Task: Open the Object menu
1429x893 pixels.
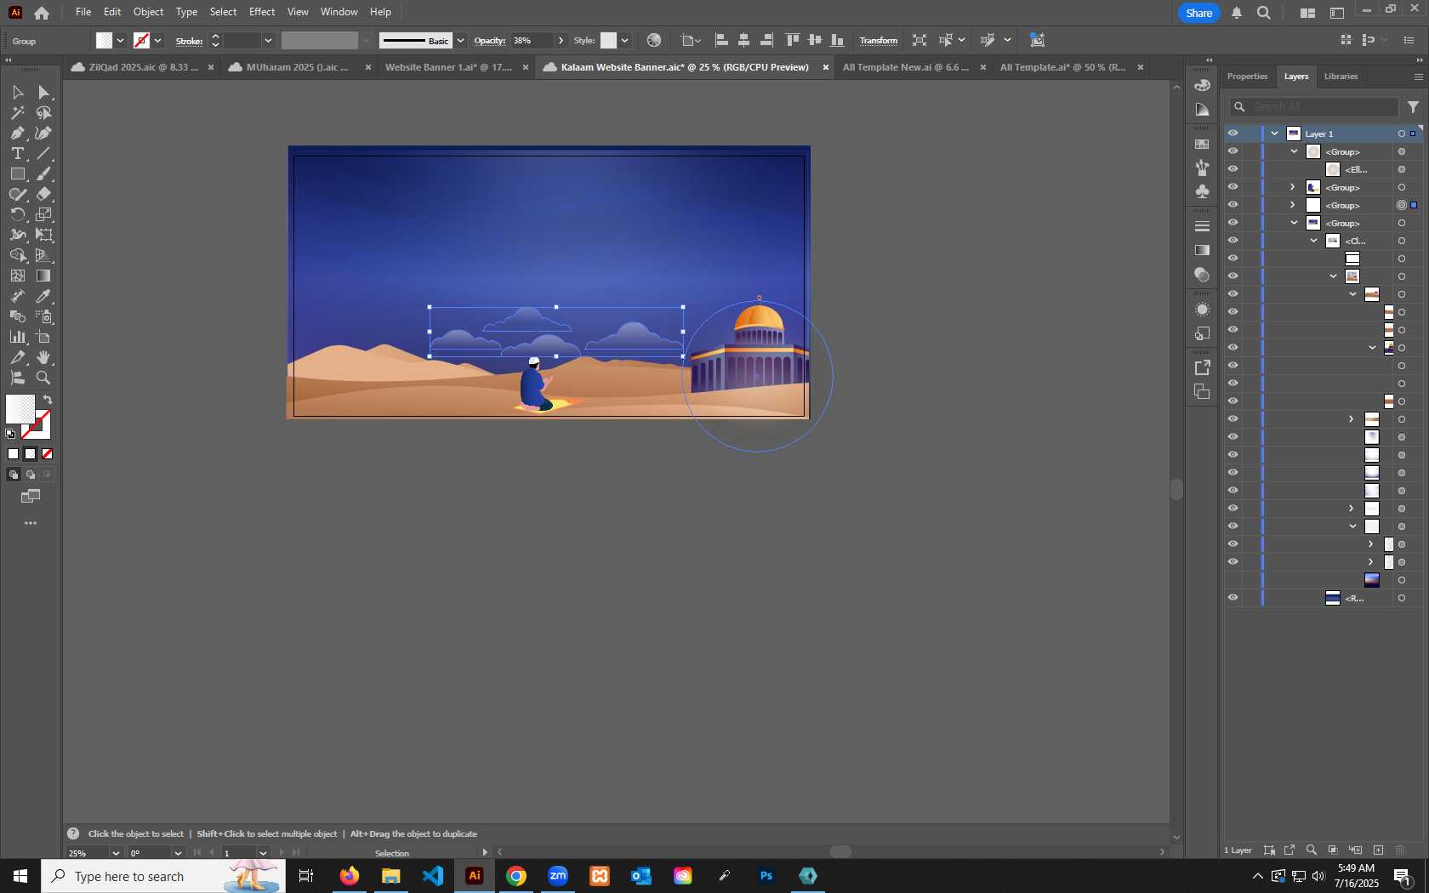Action: (x=148, y=12)
